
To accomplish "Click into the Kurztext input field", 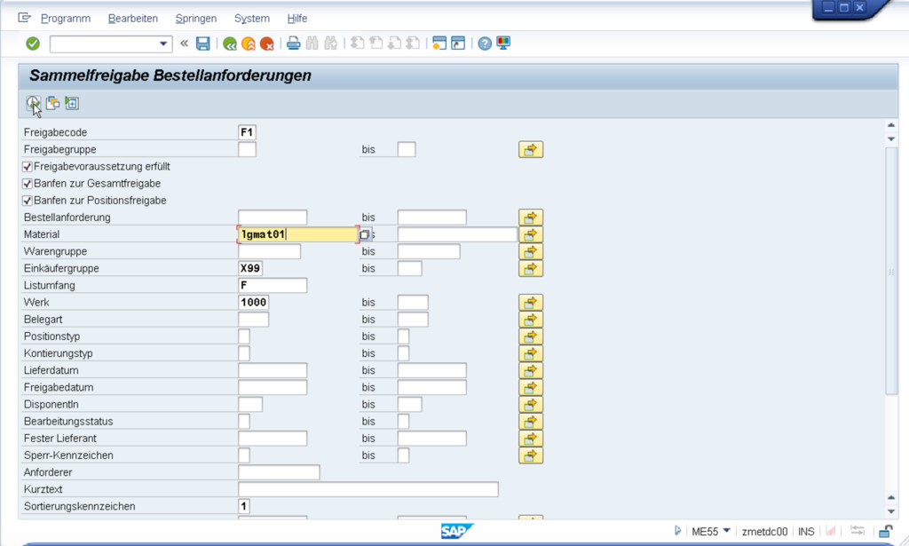I will coord(368,489).
